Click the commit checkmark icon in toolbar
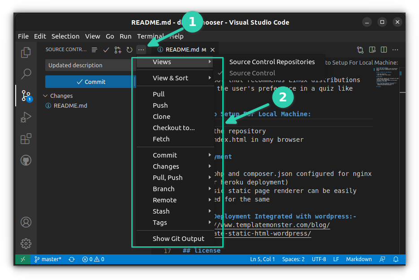Image resolution: width=419 pixels, height=280 pixels. click(106, 50)
